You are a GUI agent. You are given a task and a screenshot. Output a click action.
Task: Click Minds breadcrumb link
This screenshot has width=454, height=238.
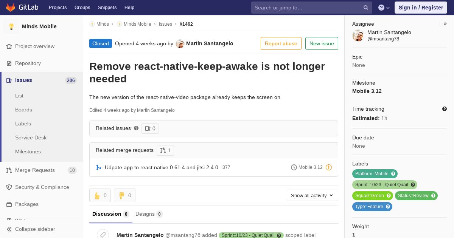(x=103, y=24)
